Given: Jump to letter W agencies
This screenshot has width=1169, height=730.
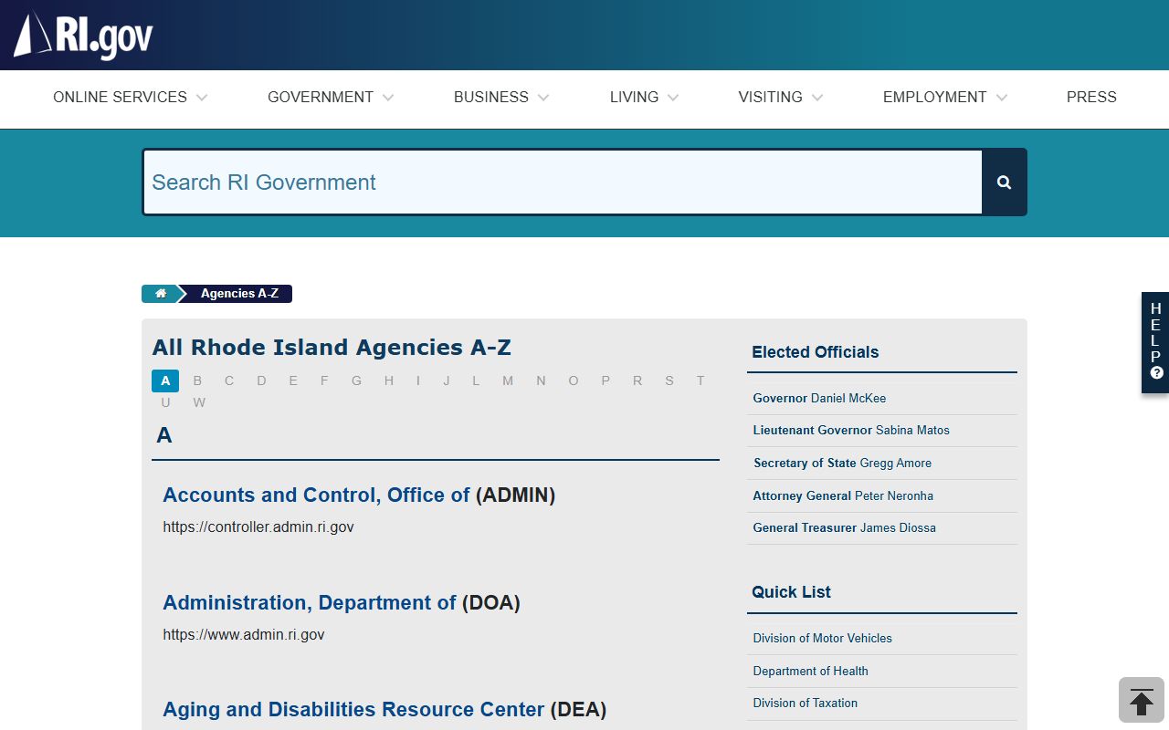Looking at the screenshot, I should [x=199, y=402].
